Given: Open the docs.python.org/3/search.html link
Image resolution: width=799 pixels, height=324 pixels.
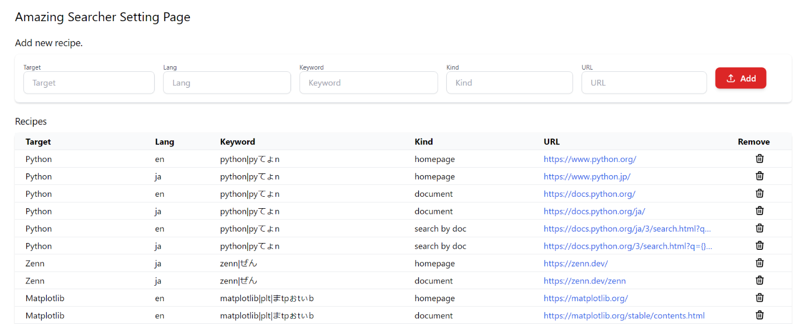Looking at the screenshot, I should (628, 246).
